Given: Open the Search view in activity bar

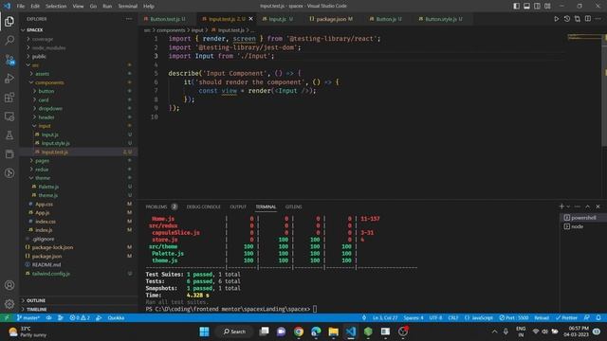Looking at the screenshot, I should (9, 40).
